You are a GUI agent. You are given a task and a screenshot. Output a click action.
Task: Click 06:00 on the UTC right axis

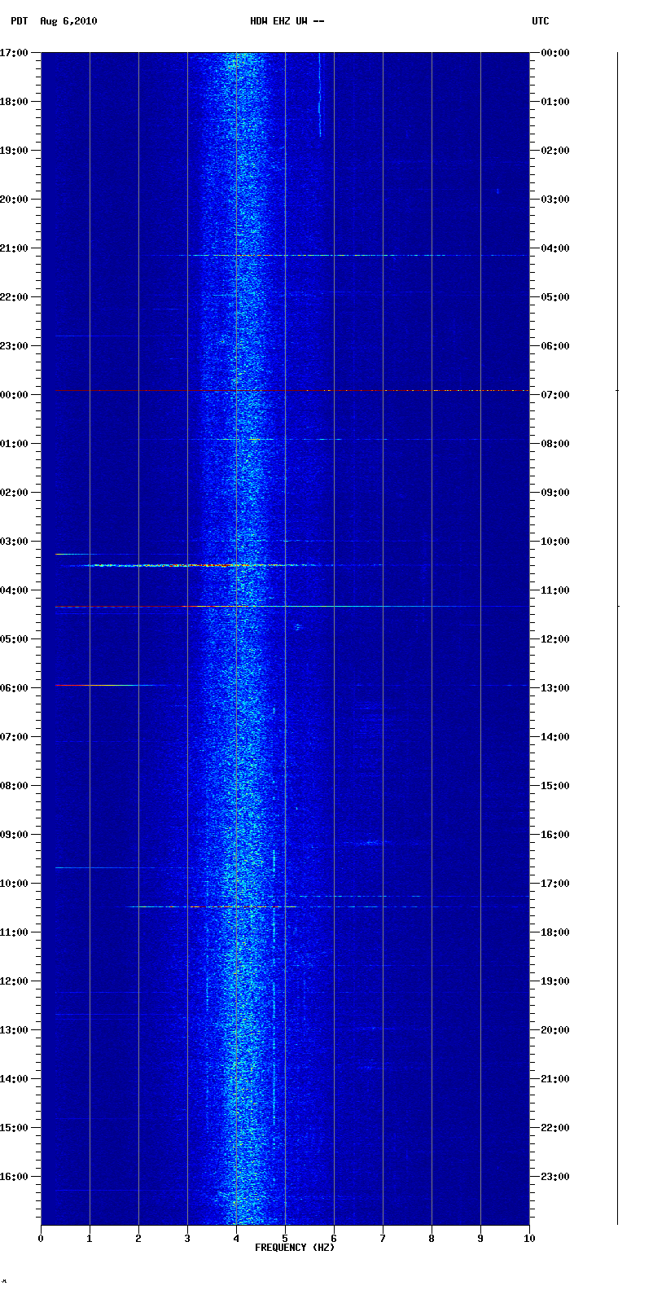pyautogui.click(x=555, y=346)
